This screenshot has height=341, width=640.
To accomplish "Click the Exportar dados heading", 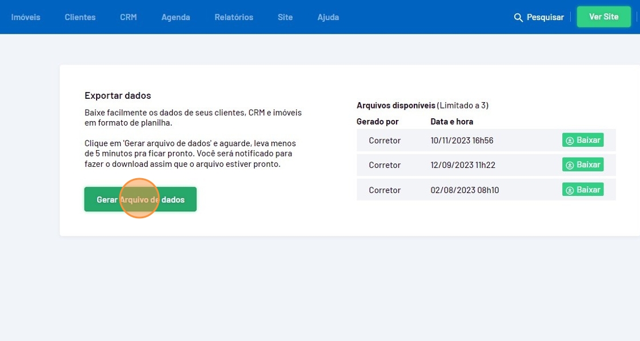I will pos(118,95).
